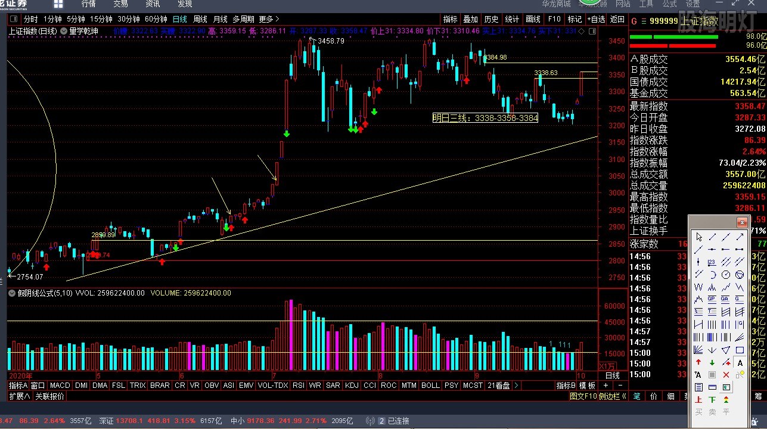This screenshot has width=767, height=429.
Task: Choose the parallel channel lines tool
Action: pos(726,262)
